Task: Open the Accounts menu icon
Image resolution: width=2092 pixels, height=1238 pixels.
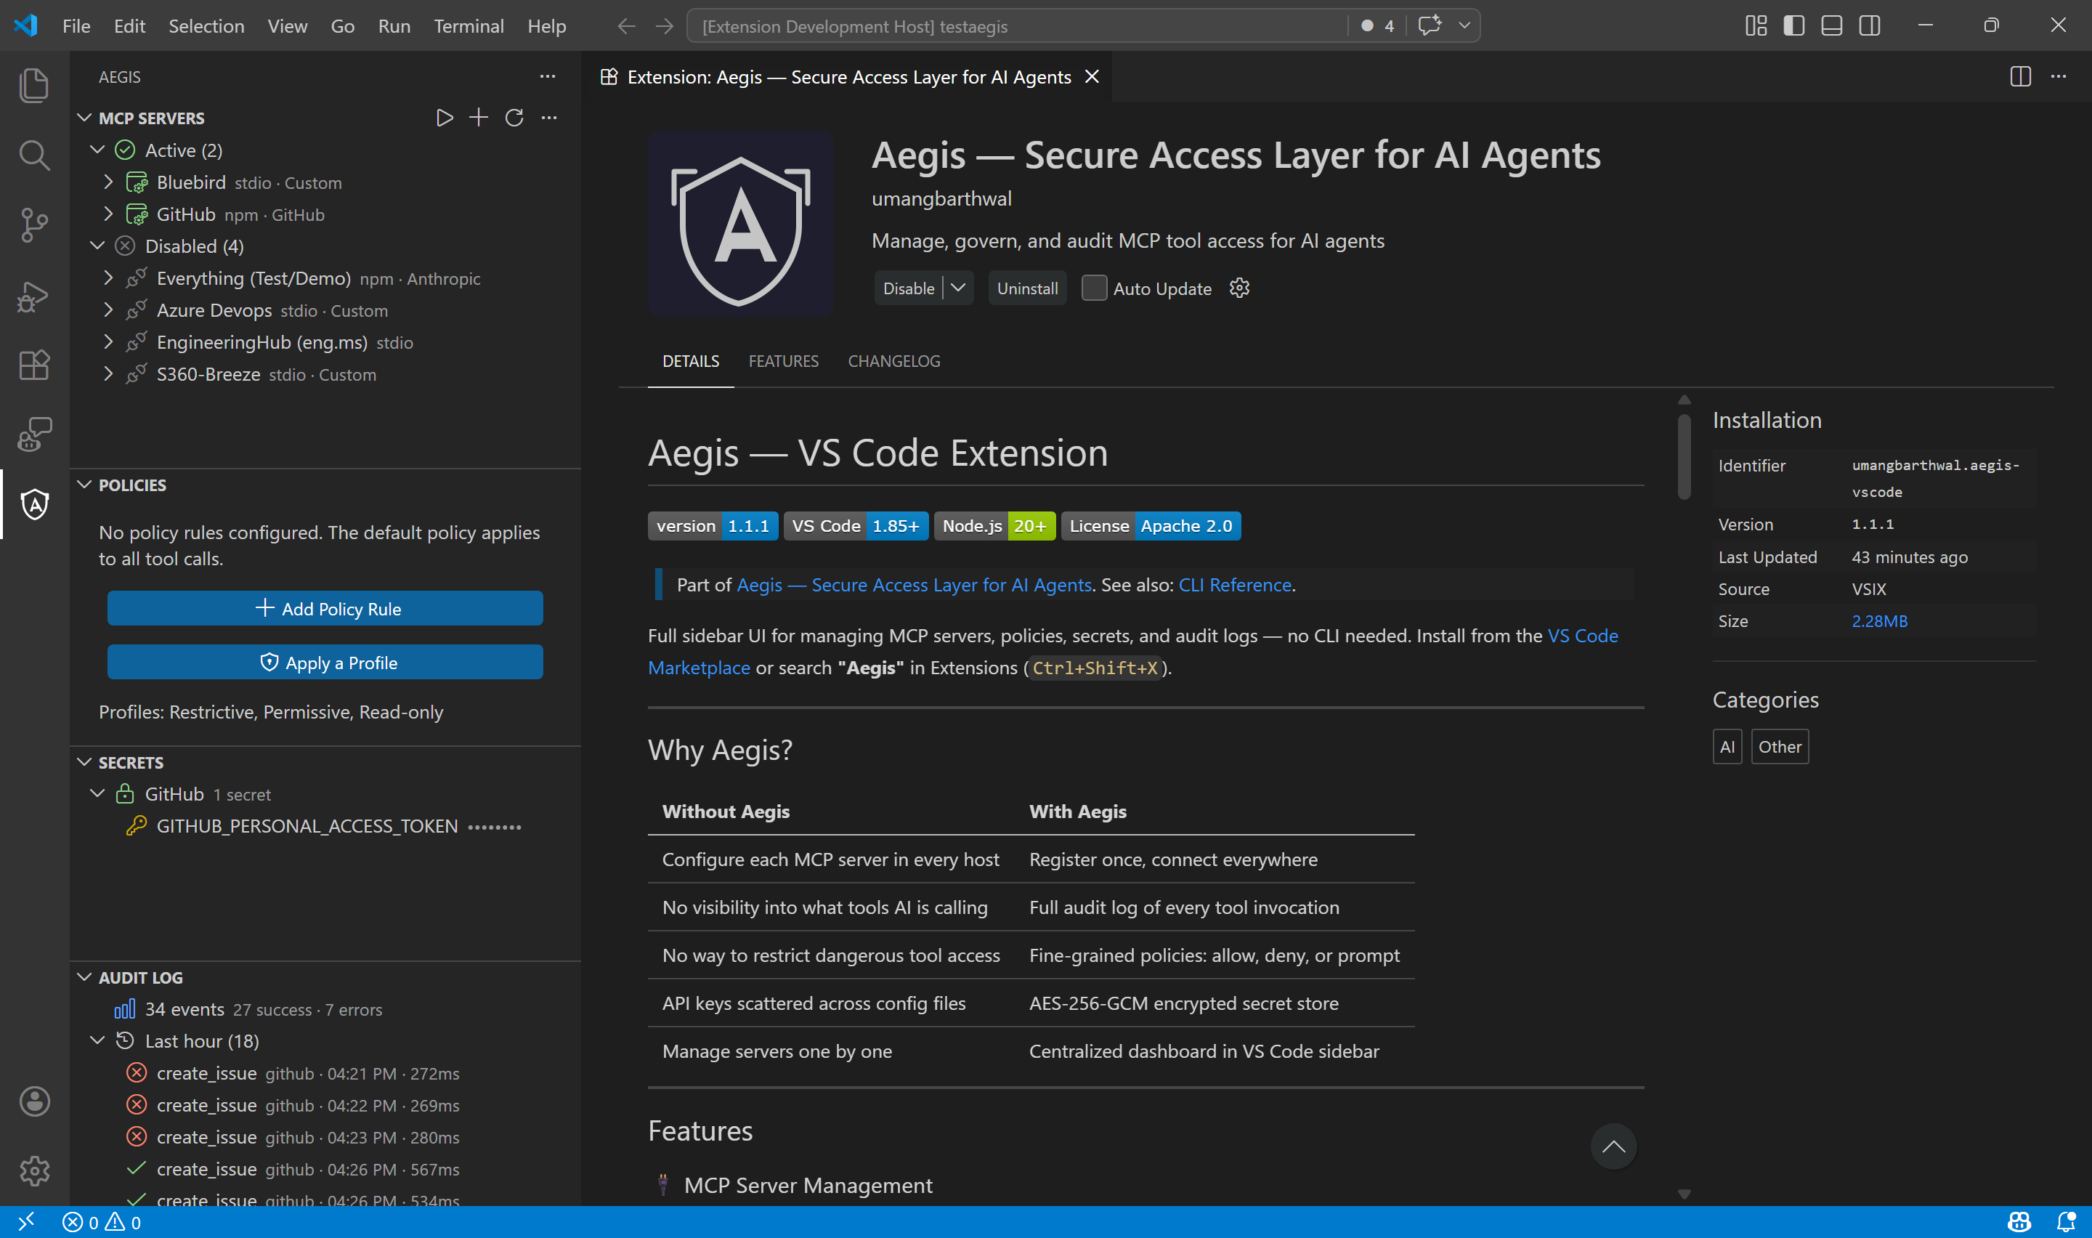Action: pos(34,1101)
